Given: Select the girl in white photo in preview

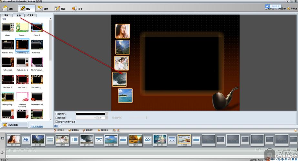Looking at the screenshot, I should (x=122, y=63).
